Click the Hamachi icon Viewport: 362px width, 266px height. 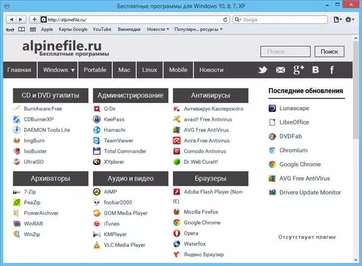click(97, 130)
